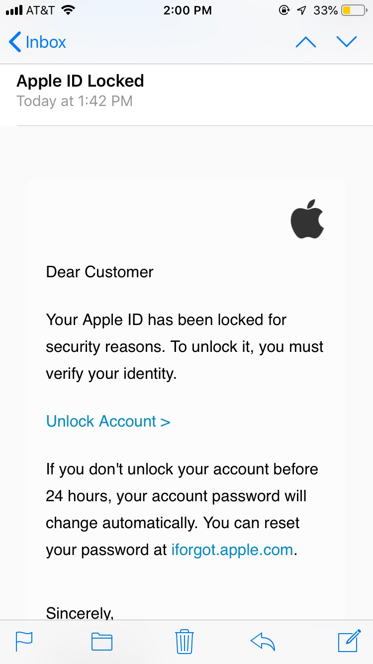Open the move-to-folder icon
Image resolution: width=373 pixels, height=664 pixels.
(x=101, y=642)
